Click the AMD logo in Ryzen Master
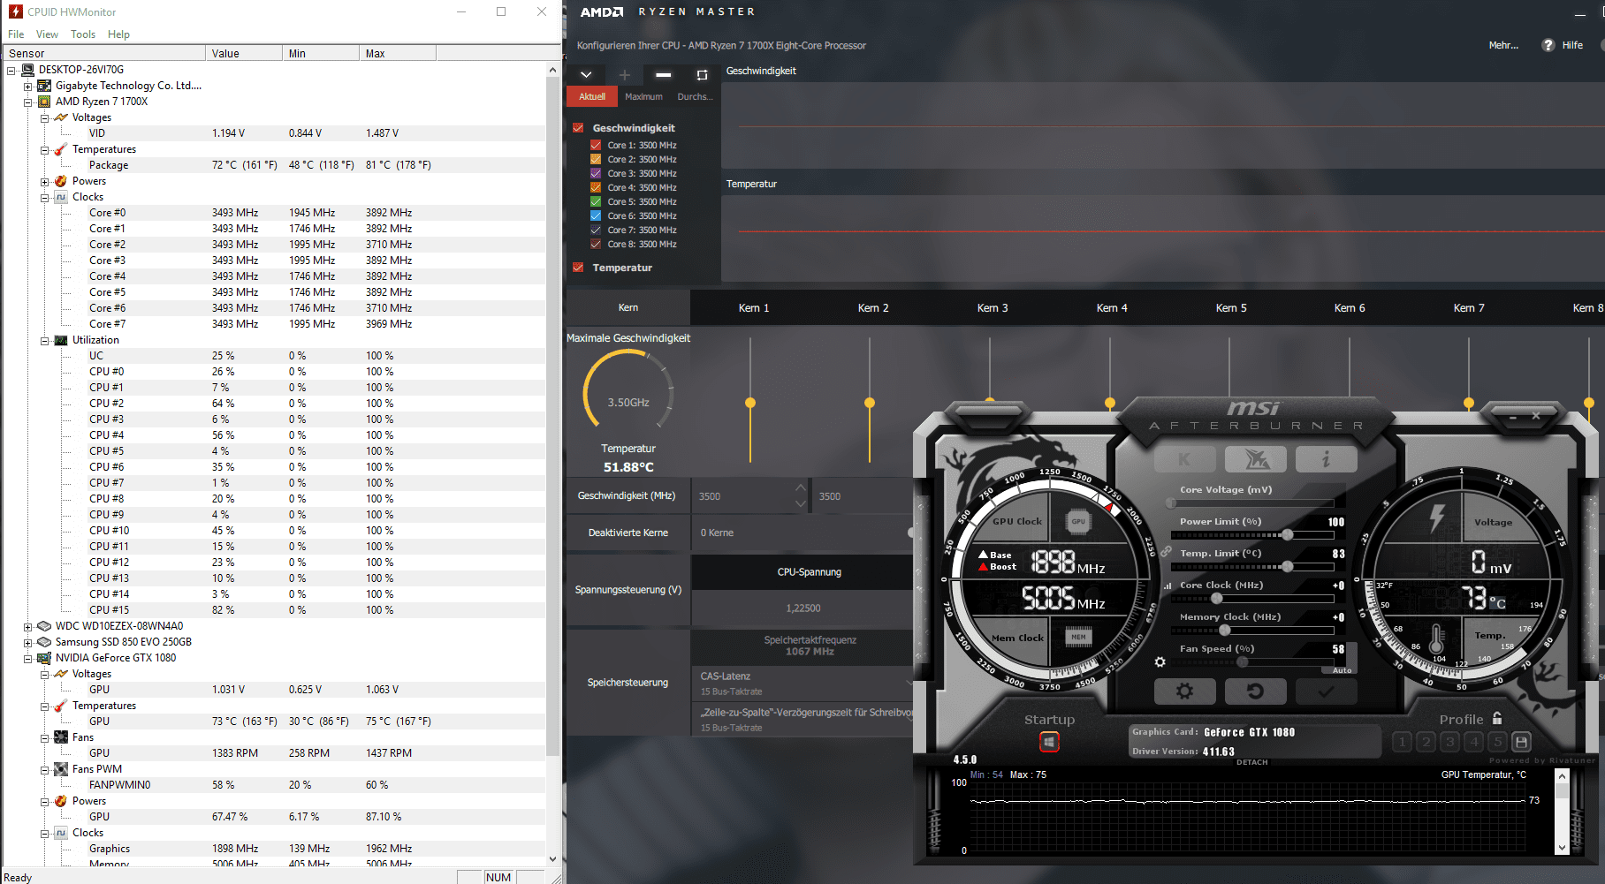Screen dimensions: 1605x884 pos(601,11)
